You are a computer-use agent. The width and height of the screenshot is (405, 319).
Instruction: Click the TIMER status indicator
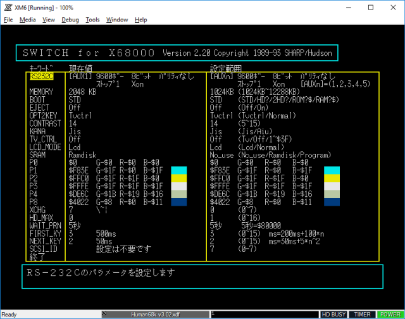[362, 315]
